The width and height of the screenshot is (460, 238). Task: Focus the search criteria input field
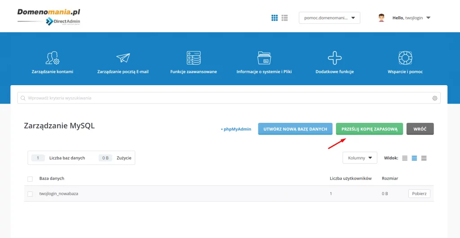click(229, 98)
